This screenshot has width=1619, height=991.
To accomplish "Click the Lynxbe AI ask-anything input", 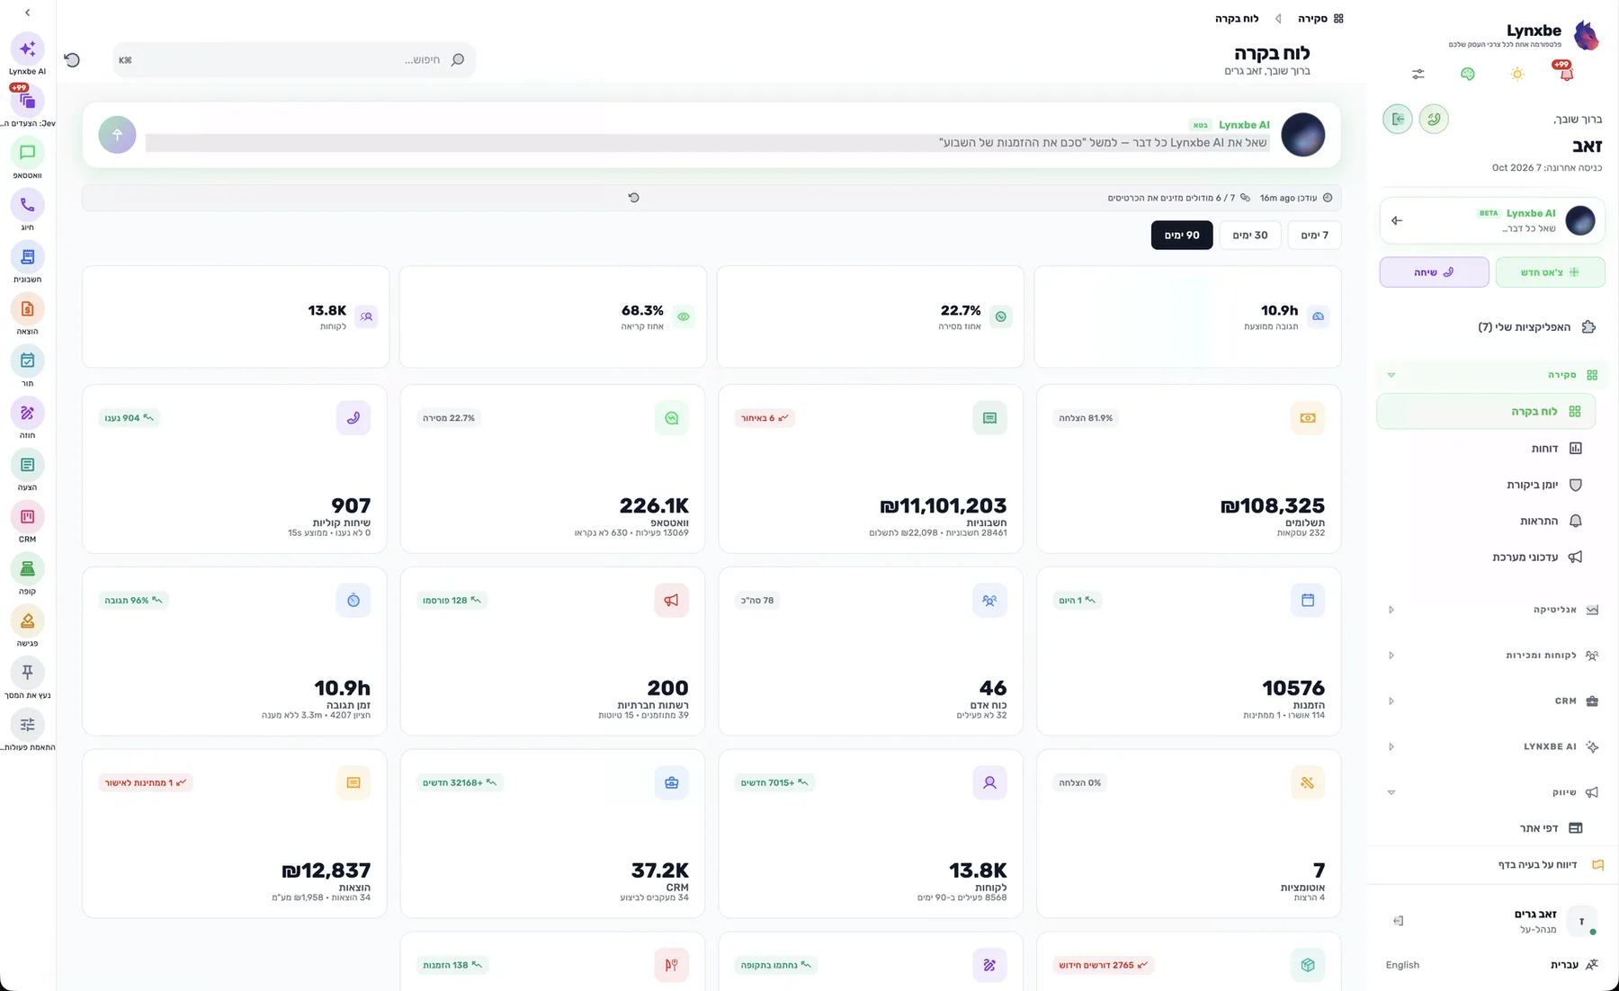I will [x=708, y=142].
